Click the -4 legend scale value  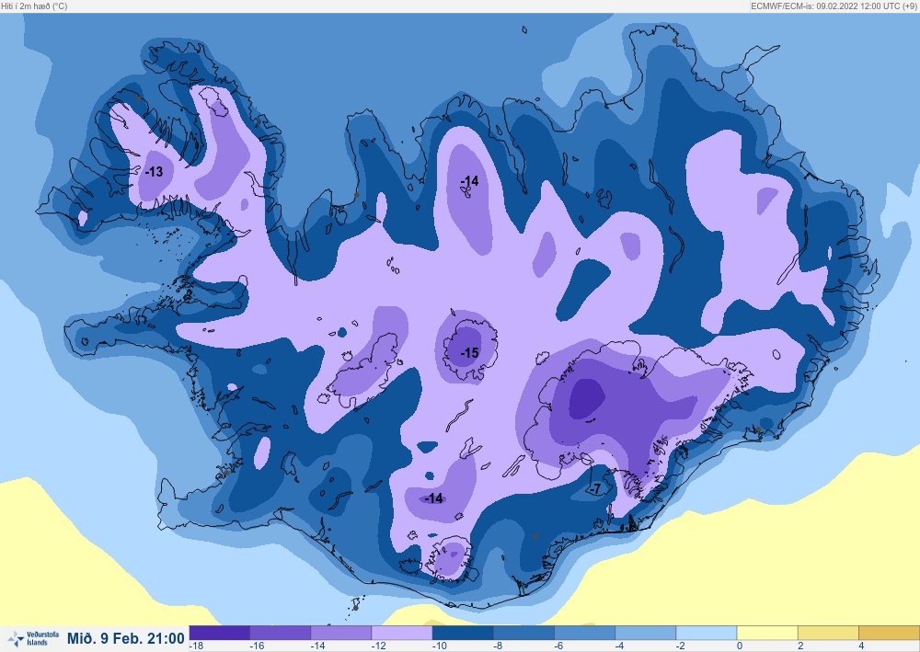click(619, 646)
